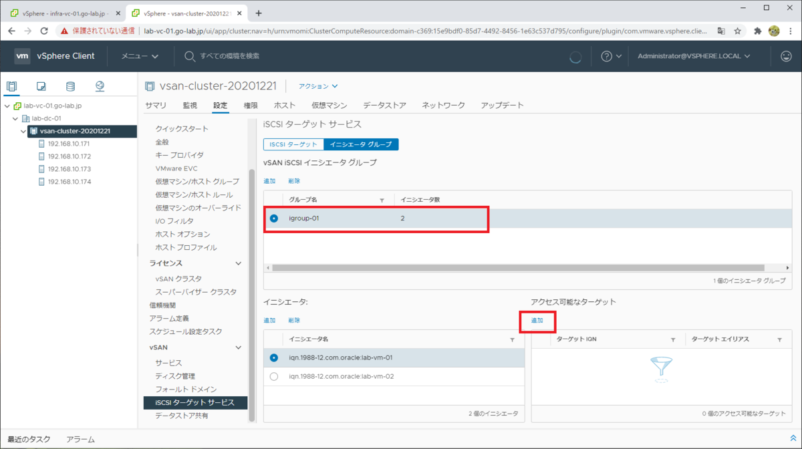Click the filter icon on Target IQN column
The image size is (802, 449).
(x=674, y=339)
